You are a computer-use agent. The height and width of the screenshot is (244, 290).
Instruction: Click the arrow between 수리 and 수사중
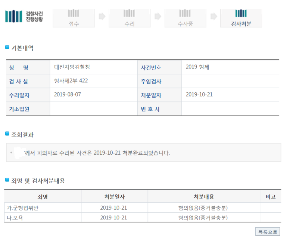pos(158,16)
